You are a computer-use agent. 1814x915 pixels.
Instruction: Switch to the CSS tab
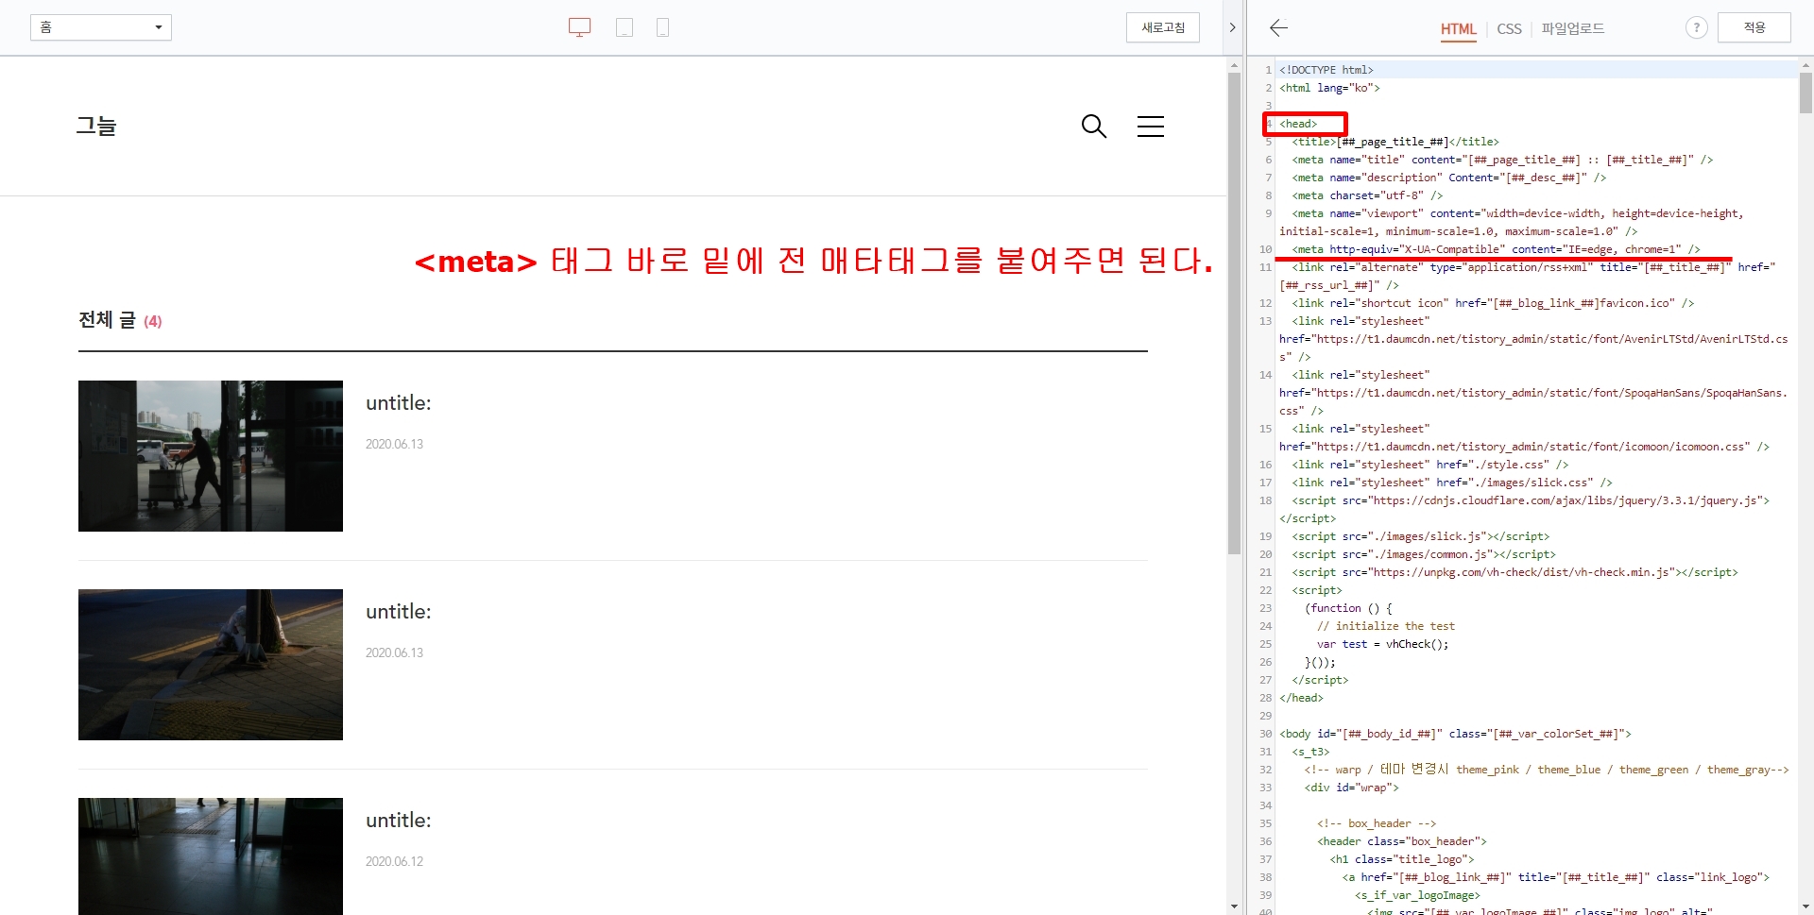pos(1509,29)
